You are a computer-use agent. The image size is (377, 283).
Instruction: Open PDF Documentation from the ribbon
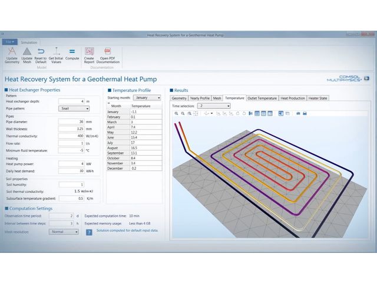point(108,52)
